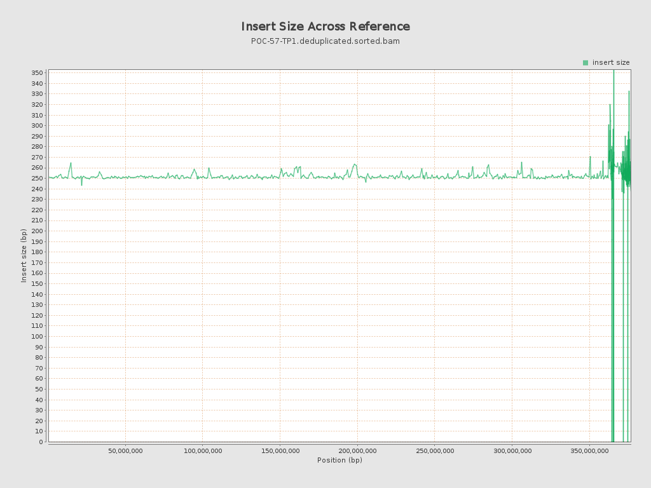Click the 350,000,000 x-axis tick label

[589, 451]
